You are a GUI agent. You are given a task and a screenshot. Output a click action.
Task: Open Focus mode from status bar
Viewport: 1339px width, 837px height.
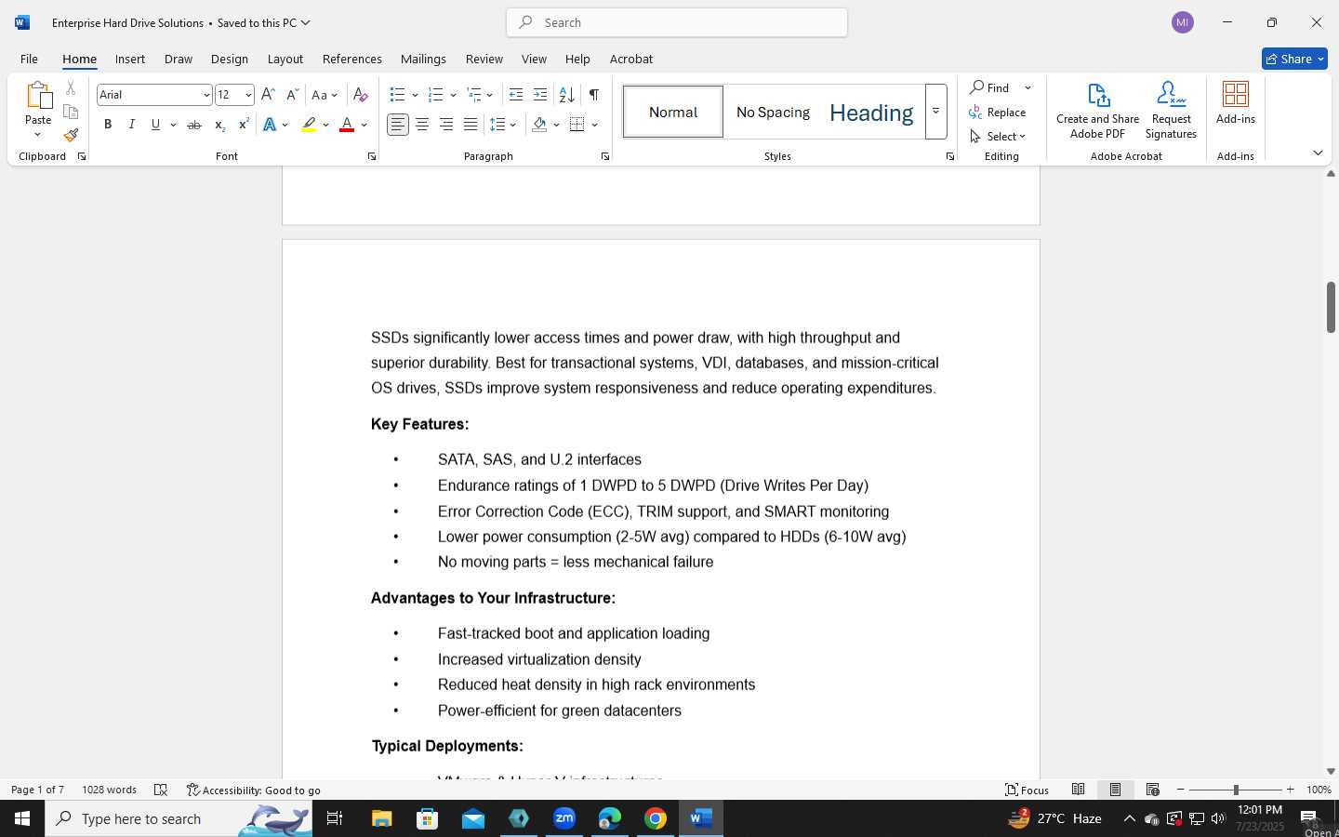1027,790
